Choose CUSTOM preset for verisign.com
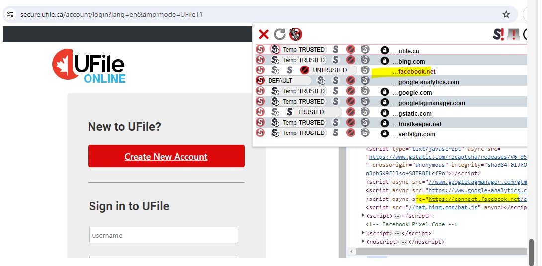This screenshot has width=542, height=266. click(x=365, y=133)
